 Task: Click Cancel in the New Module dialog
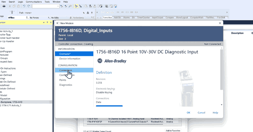point(201,113)
